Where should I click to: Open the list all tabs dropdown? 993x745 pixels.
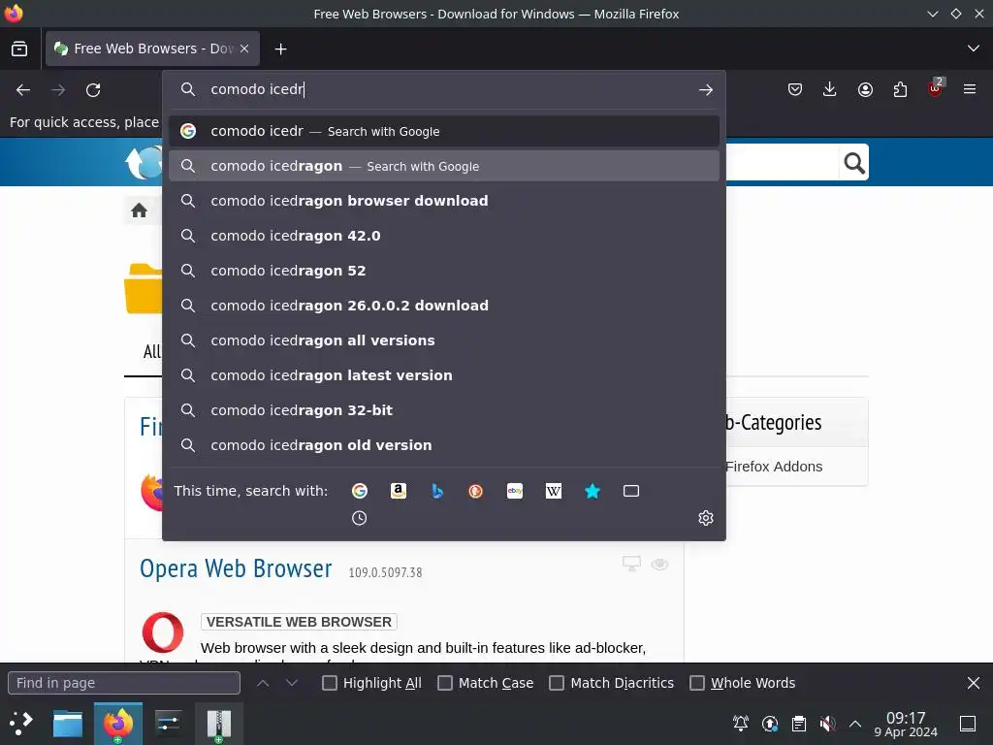click(x=974, y=49)
